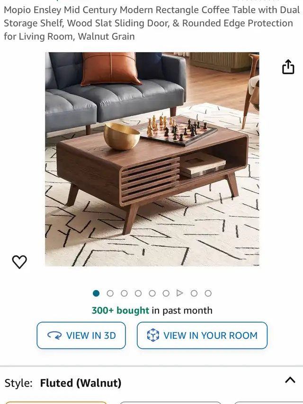Select the eighth image carousel dot
Image resolution: width=303 pixels, height=404 pixels.
pyautogui.click(x=194, y=293)
